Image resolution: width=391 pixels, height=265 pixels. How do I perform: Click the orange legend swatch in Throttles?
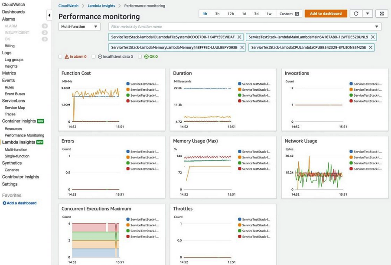(x=240, y=225)
